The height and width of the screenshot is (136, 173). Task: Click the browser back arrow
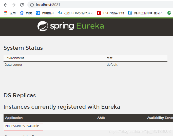(x=6, y=5)
